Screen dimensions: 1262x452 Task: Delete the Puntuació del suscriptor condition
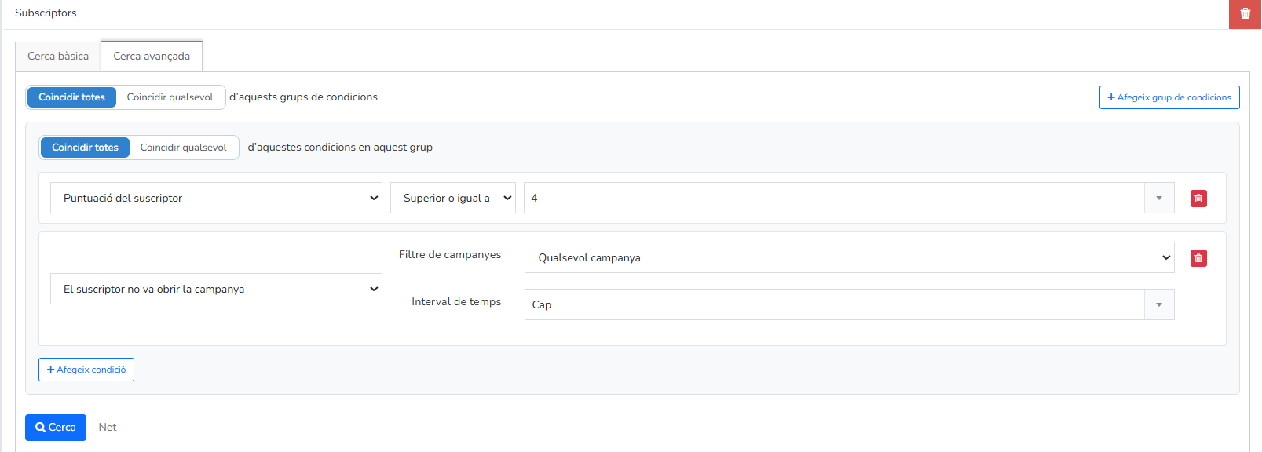tap(1198, 199)
